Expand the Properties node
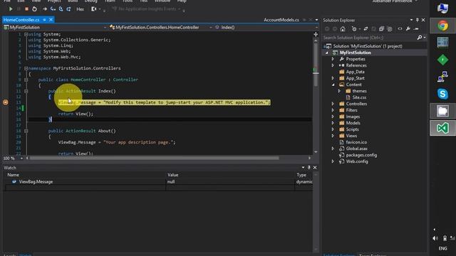This screenshot has width=456, height=256. tap(333, 59)
